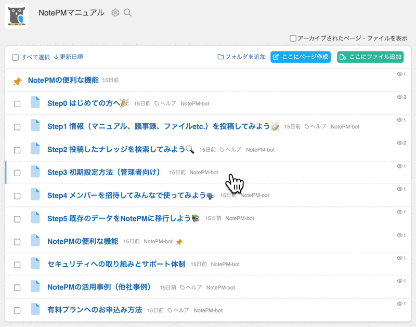Open pinned page title NotePMの便利な機能
The width and height of the screenshot is (416, 327).
(63, 80)
